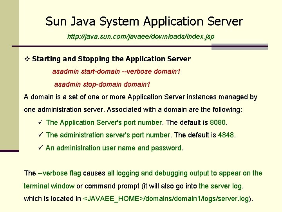Click the checkmark beside administration server's port number
The width and height of the screenshot is (282, 212).
point(41,135)
